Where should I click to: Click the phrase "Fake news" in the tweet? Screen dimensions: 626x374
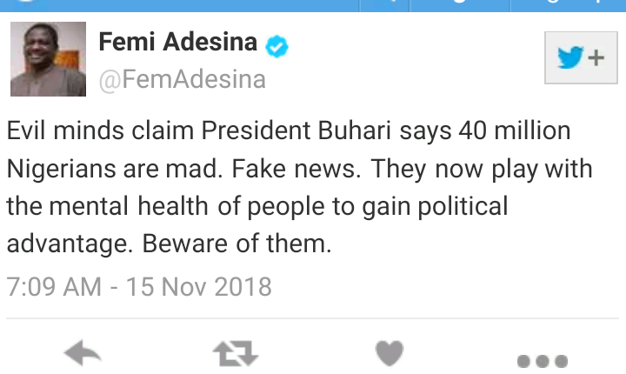(x=289, y=169)
